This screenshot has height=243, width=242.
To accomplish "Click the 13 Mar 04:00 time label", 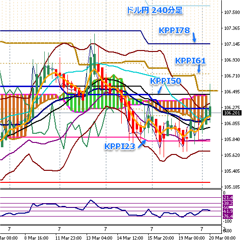I will point(99,238).
